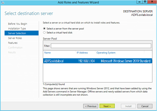Viewport: 157px width, 111px height.
Task: Click the 192.168.1.104 IP address cell
Action: click(x=86, y=61)
